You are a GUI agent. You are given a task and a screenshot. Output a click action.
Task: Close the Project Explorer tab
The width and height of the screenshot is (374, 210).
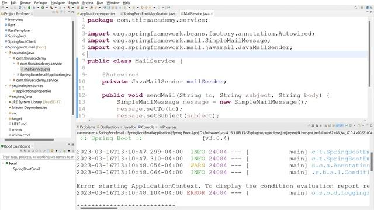click(32, 14)
